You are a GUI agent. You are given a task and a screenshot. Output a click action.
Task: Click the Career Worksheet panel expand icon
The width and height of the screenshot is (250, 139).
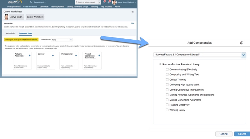tap(132, 12)
